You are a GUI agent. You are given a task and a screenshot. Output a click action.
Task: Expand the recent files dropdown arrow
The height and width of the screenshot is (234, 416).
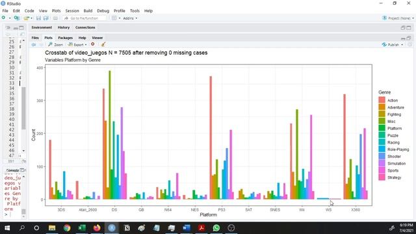32,18
